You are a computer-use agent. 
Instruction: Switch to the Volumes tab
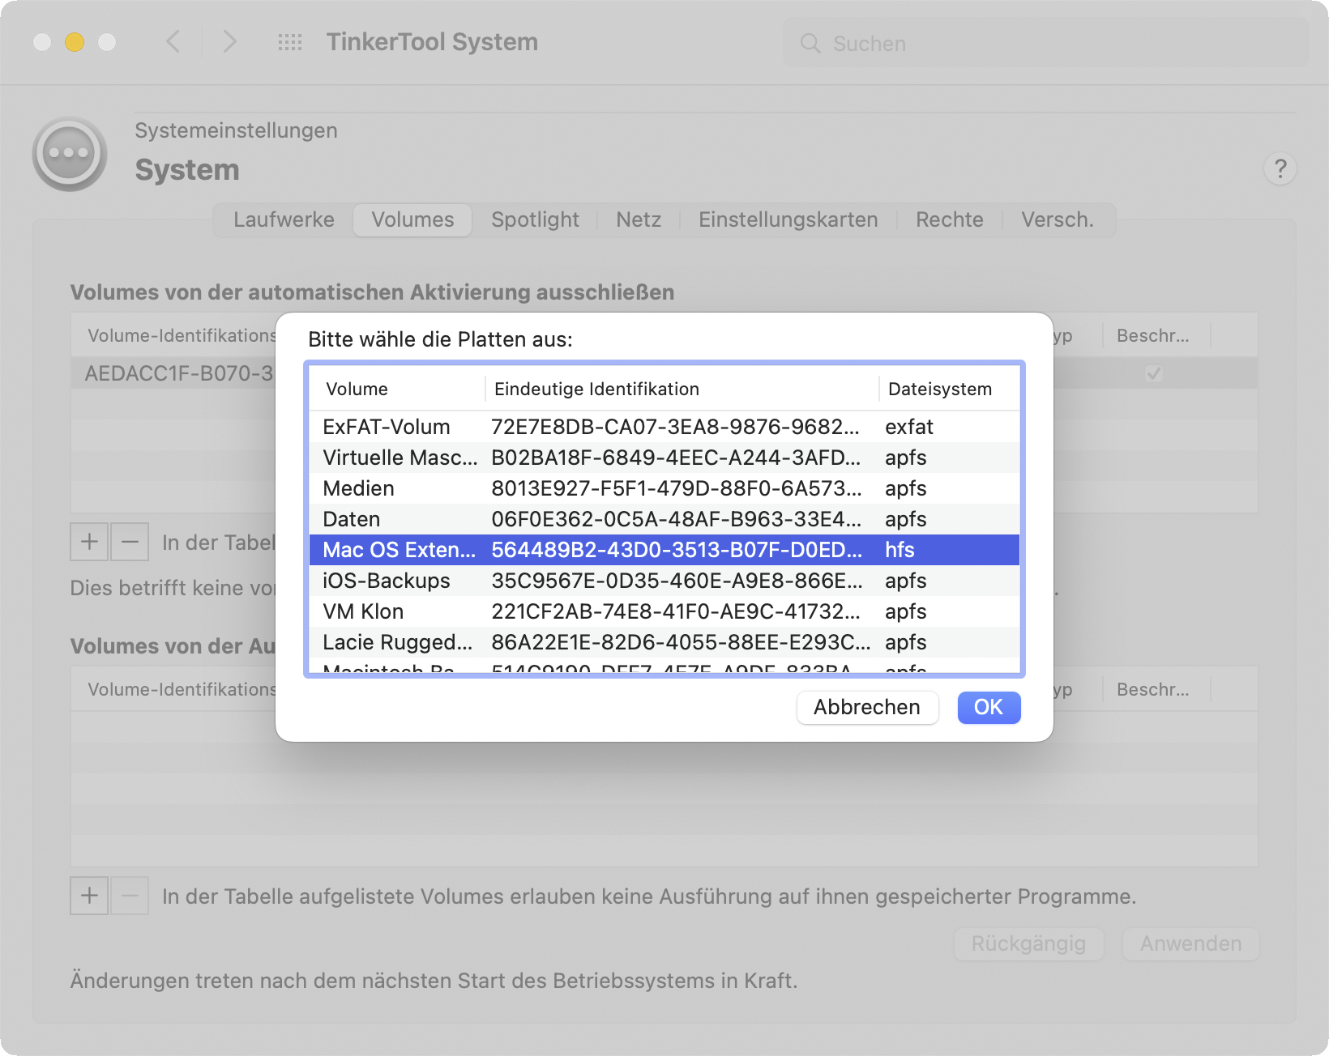pos(412,220)
